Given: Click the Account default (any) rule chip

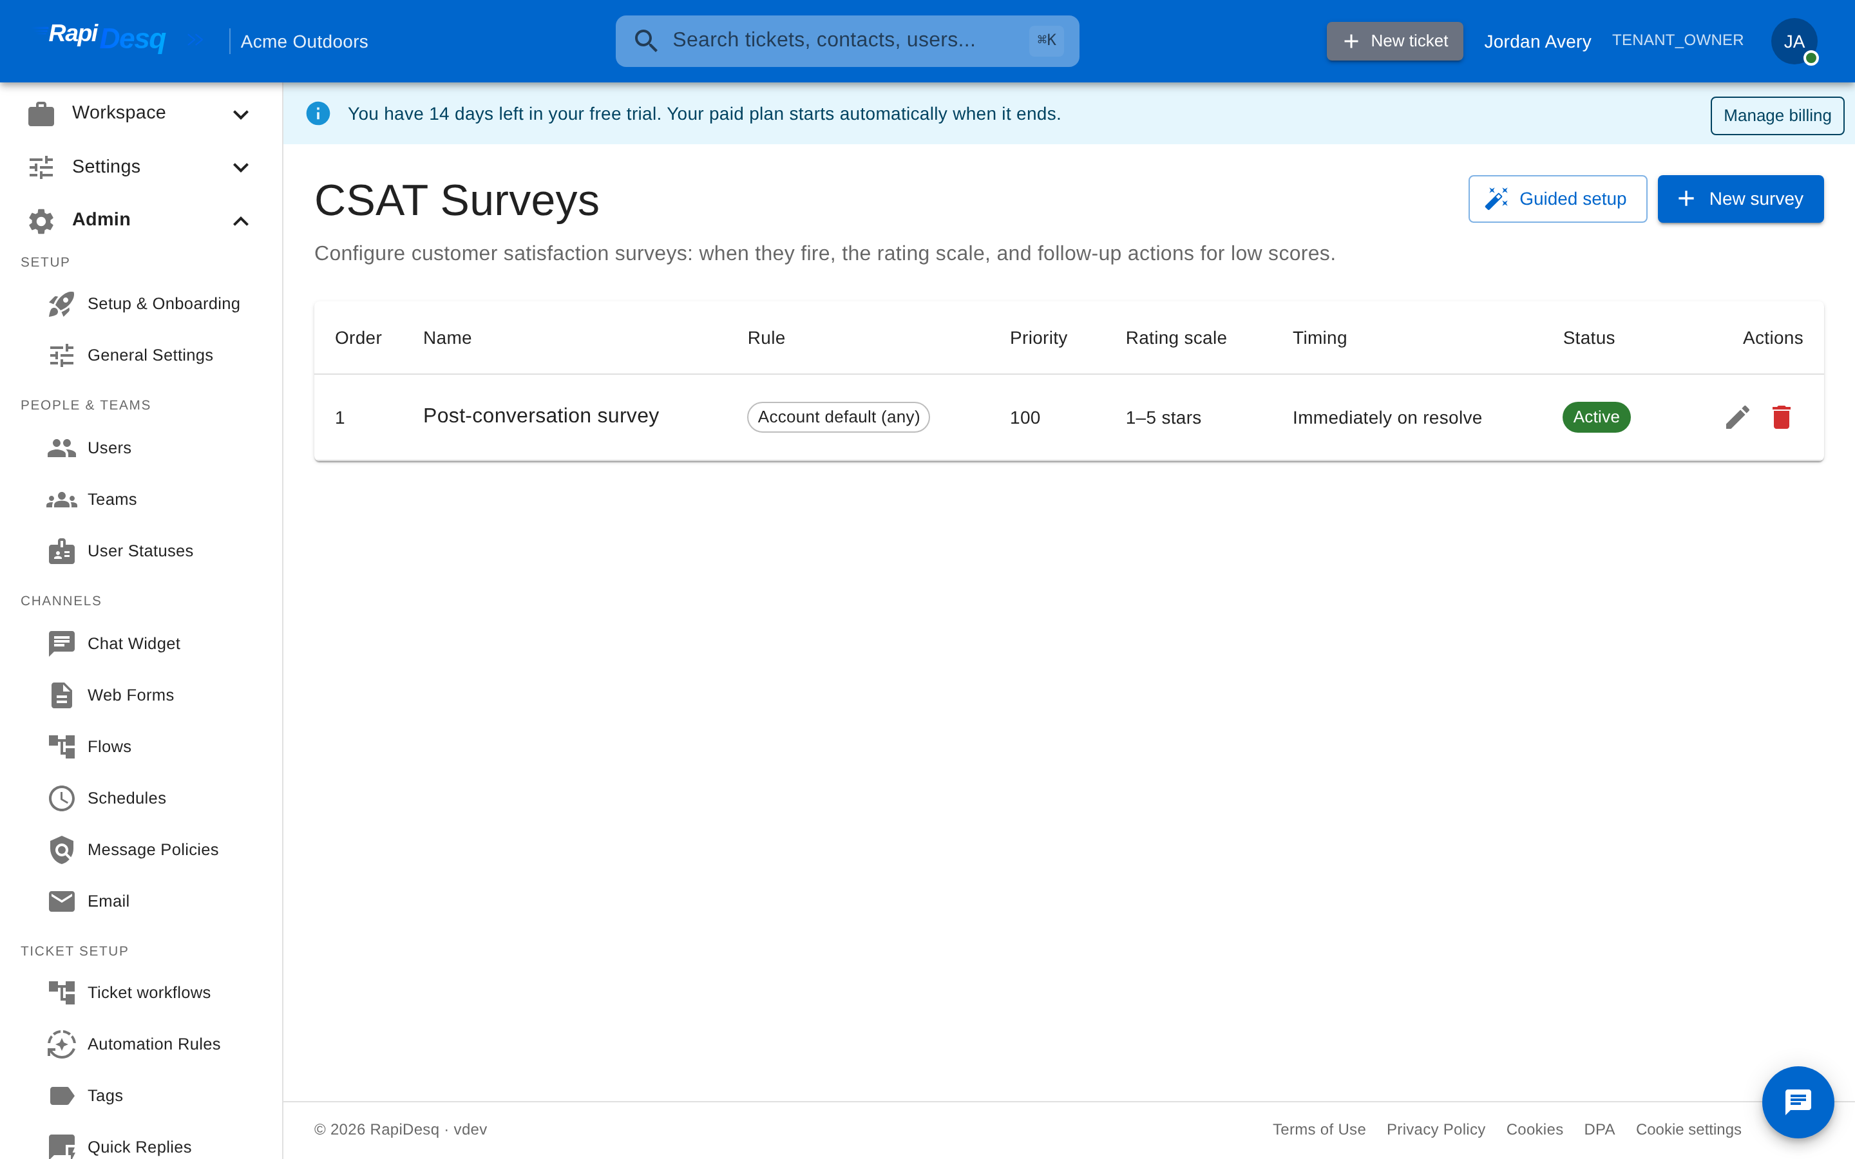Looking at the screenshot, I should pos(838,417).
